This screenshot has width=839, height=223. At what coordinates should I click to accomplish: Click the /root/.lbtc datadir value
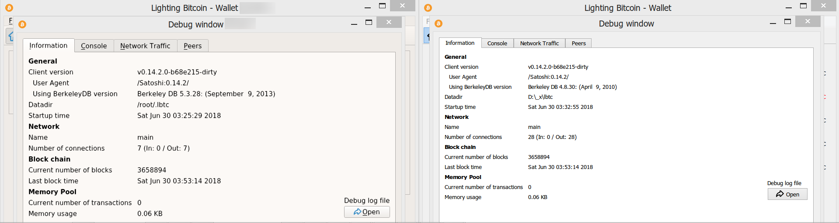[x=153, y=105]
